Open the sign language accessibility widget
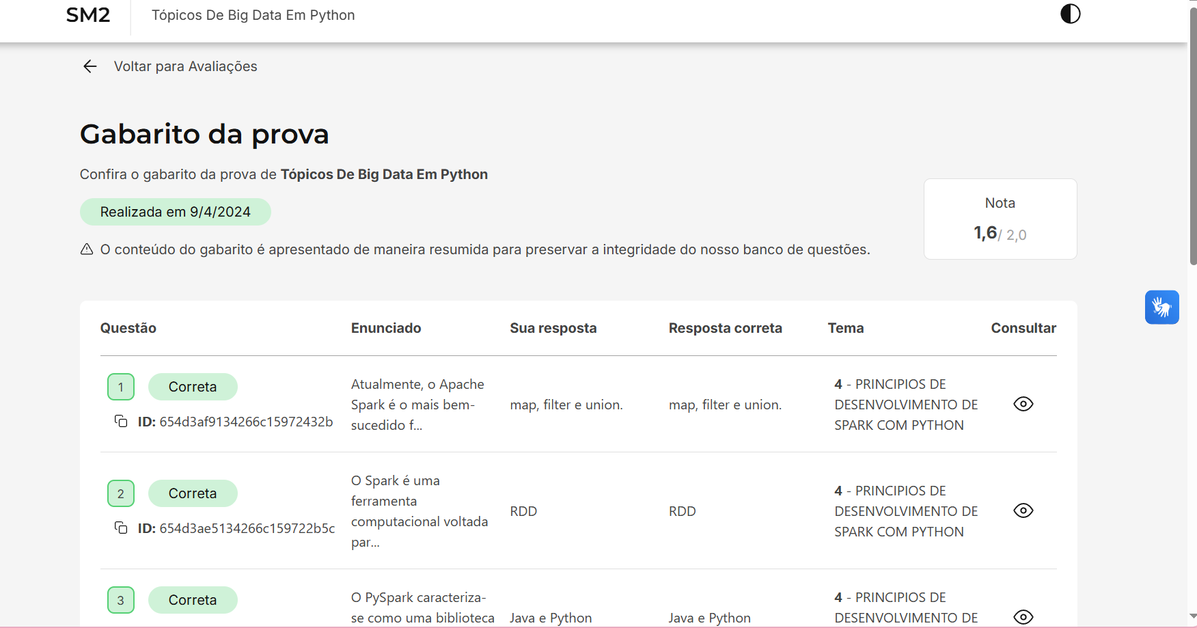1197x628 pixels. point(1161,307)
